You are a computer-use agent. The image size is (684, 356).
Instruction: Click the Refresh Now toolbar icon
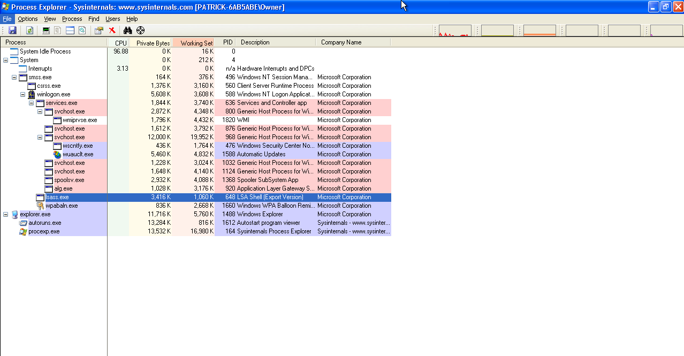click(29, 31)
